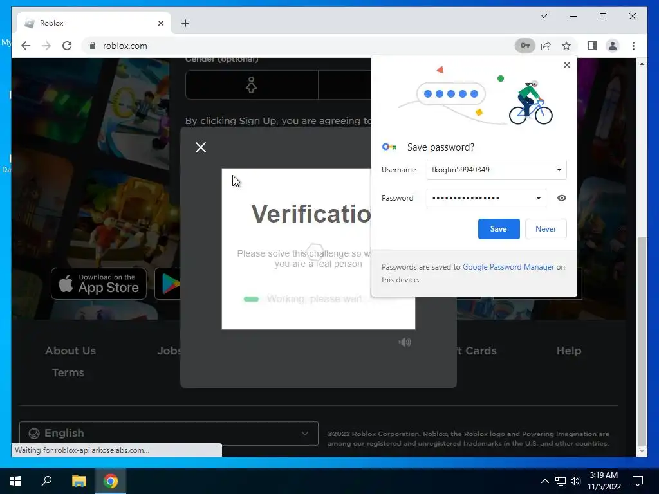Open File Explorer from the taskbar
The width and height of the screenshot is (659, 494).
[79, 481]
